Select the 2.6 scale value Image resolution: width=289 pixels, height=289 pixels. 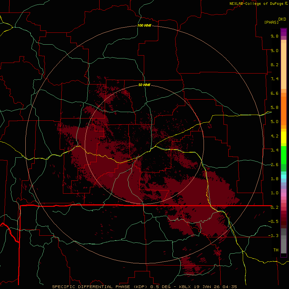coord(275,165)
